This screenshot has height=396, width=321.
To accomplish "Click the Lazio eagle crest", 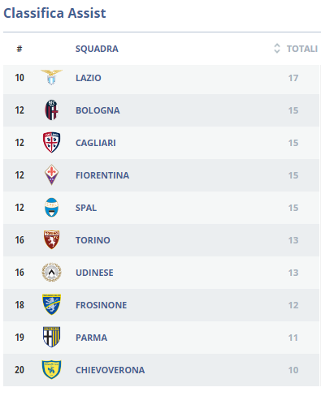I will [51, 77].
